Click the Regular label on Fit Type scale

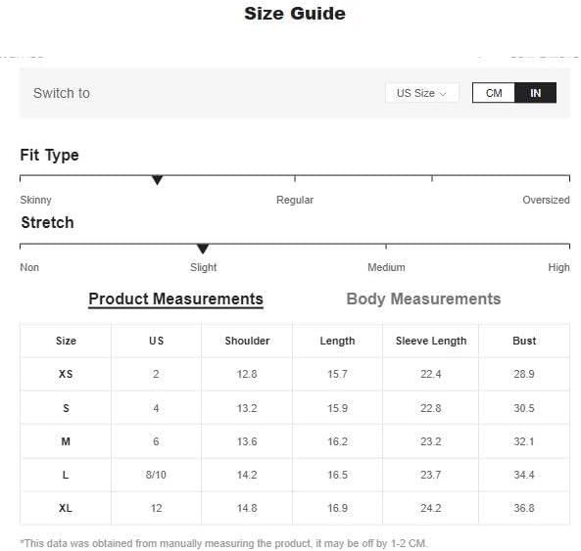click(x=295, y=200)
